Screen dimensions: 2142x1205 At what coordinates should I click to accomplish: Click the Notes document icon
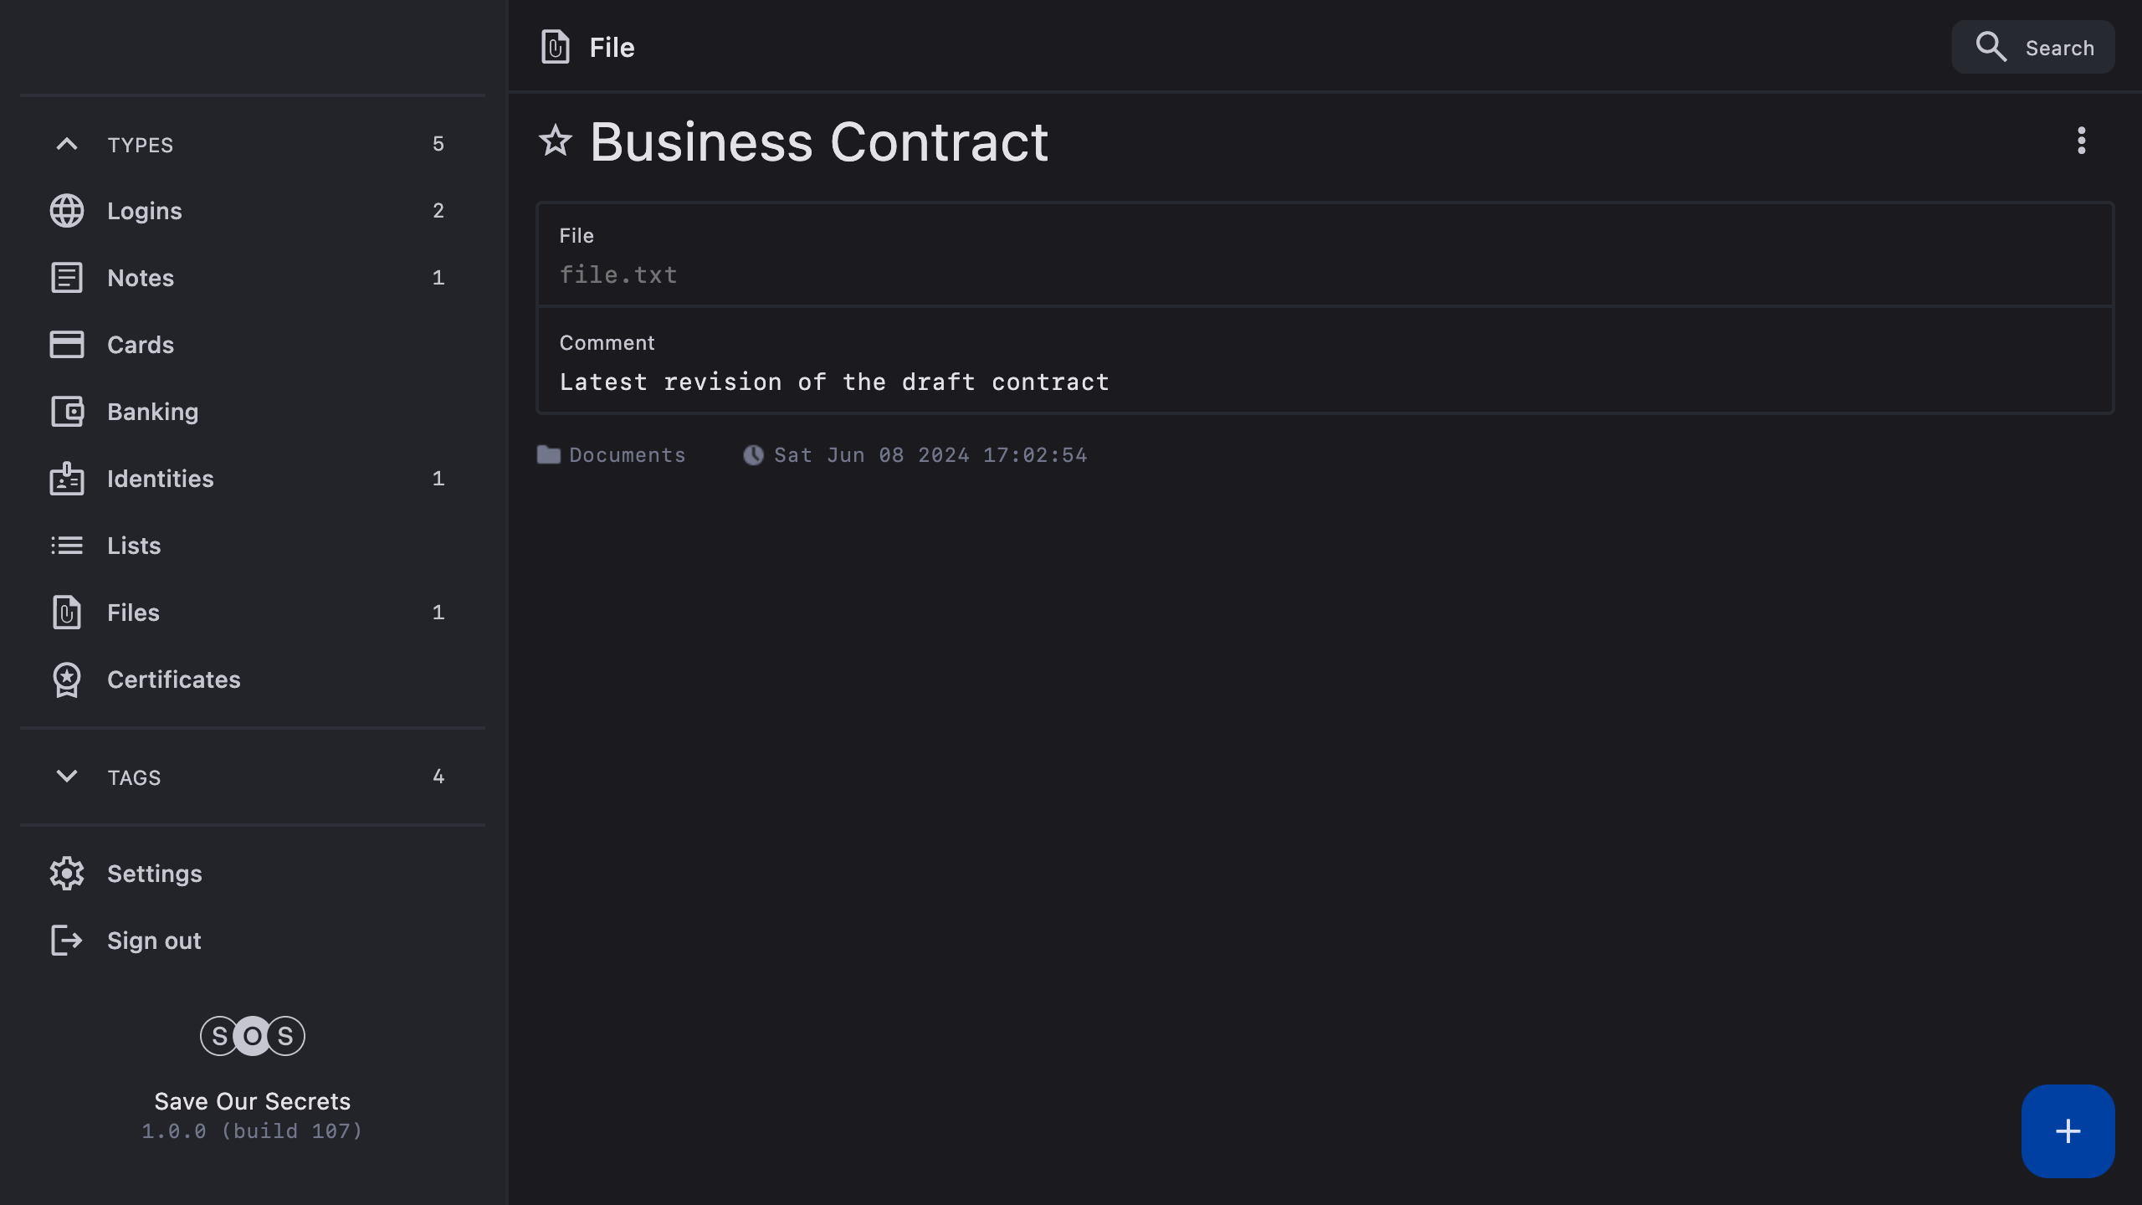67,278
